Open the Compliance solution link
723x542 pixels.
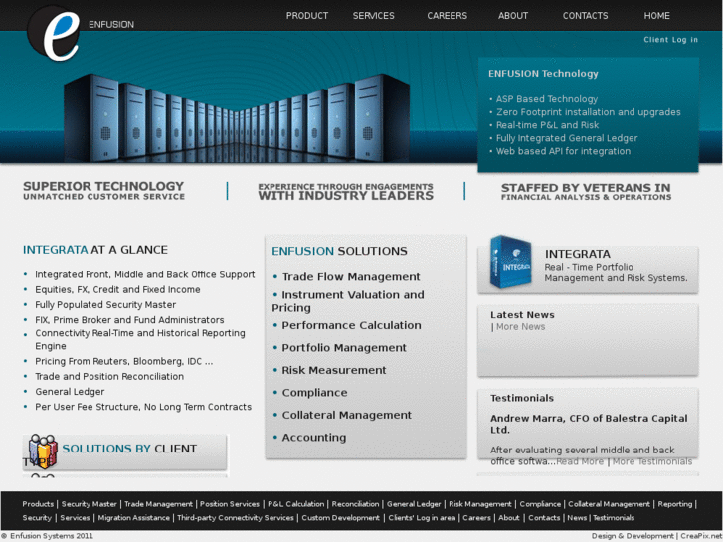point(314,393)
